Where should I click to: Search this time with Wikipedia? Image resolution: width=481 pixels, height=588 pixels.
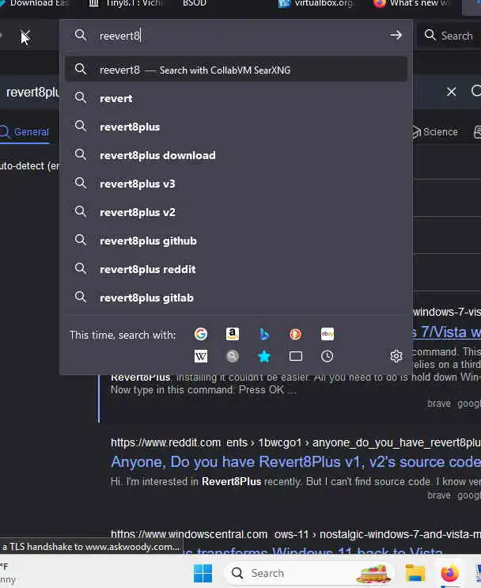201,356
